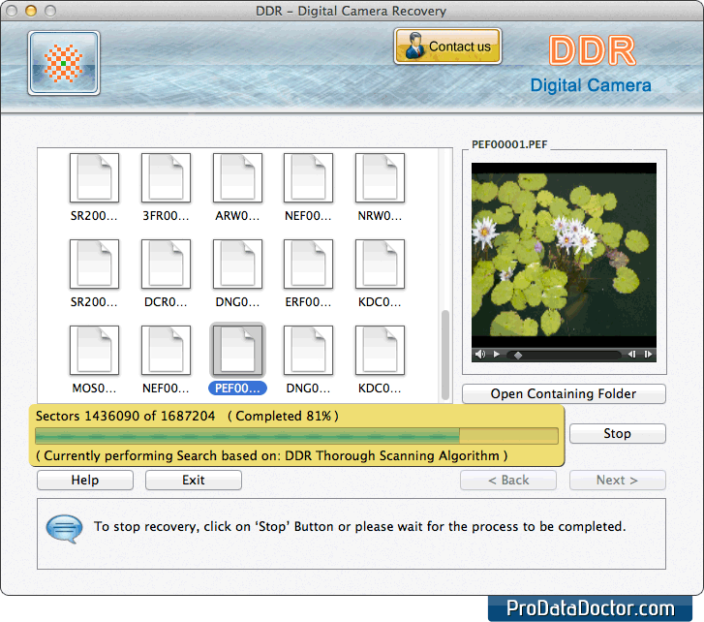Select the 3FR00 file icon

pyautogui.click(x=166, y=178)
